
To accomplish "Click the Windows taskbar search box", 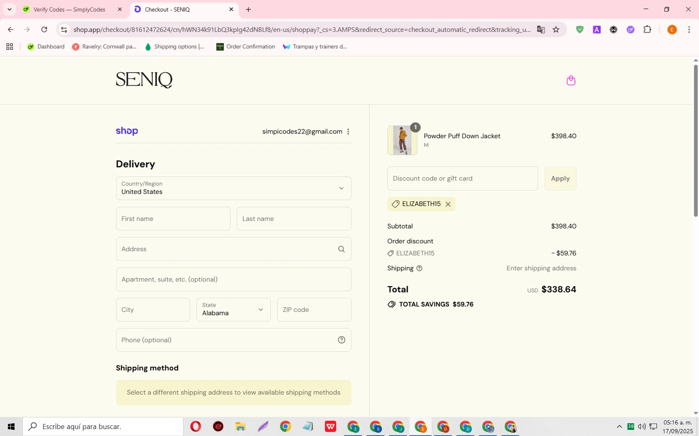I will tap(103, 426).
